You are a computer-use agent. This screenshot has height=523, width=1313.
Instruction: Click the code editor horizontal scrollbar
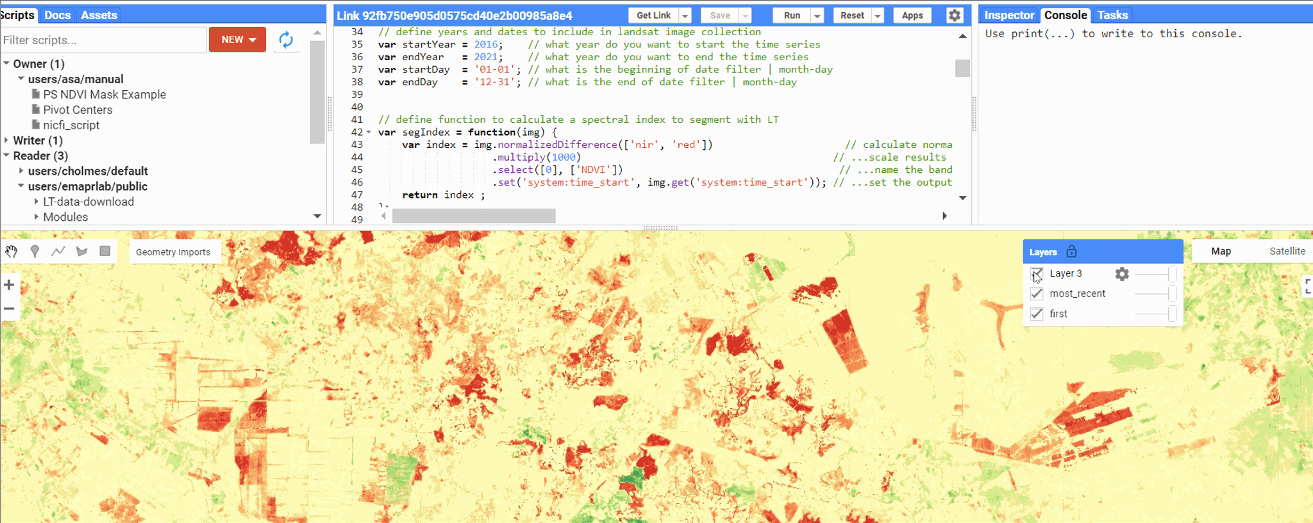pyautogui.click(x=474, y=216)
